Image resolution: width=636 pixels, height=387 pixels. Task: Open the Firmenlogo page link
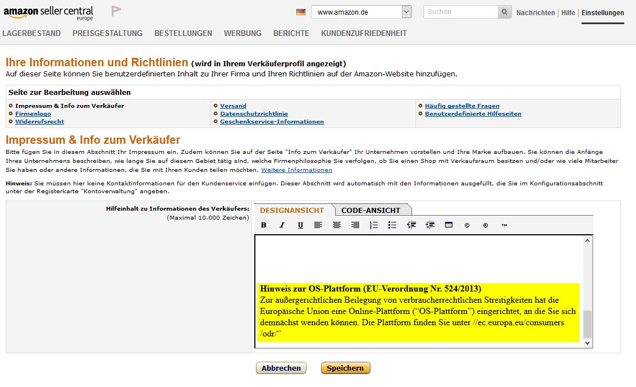33,113
